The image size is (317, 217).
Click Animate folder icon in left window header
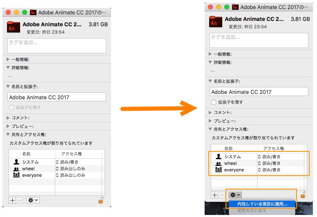click(x=14, y=27)
